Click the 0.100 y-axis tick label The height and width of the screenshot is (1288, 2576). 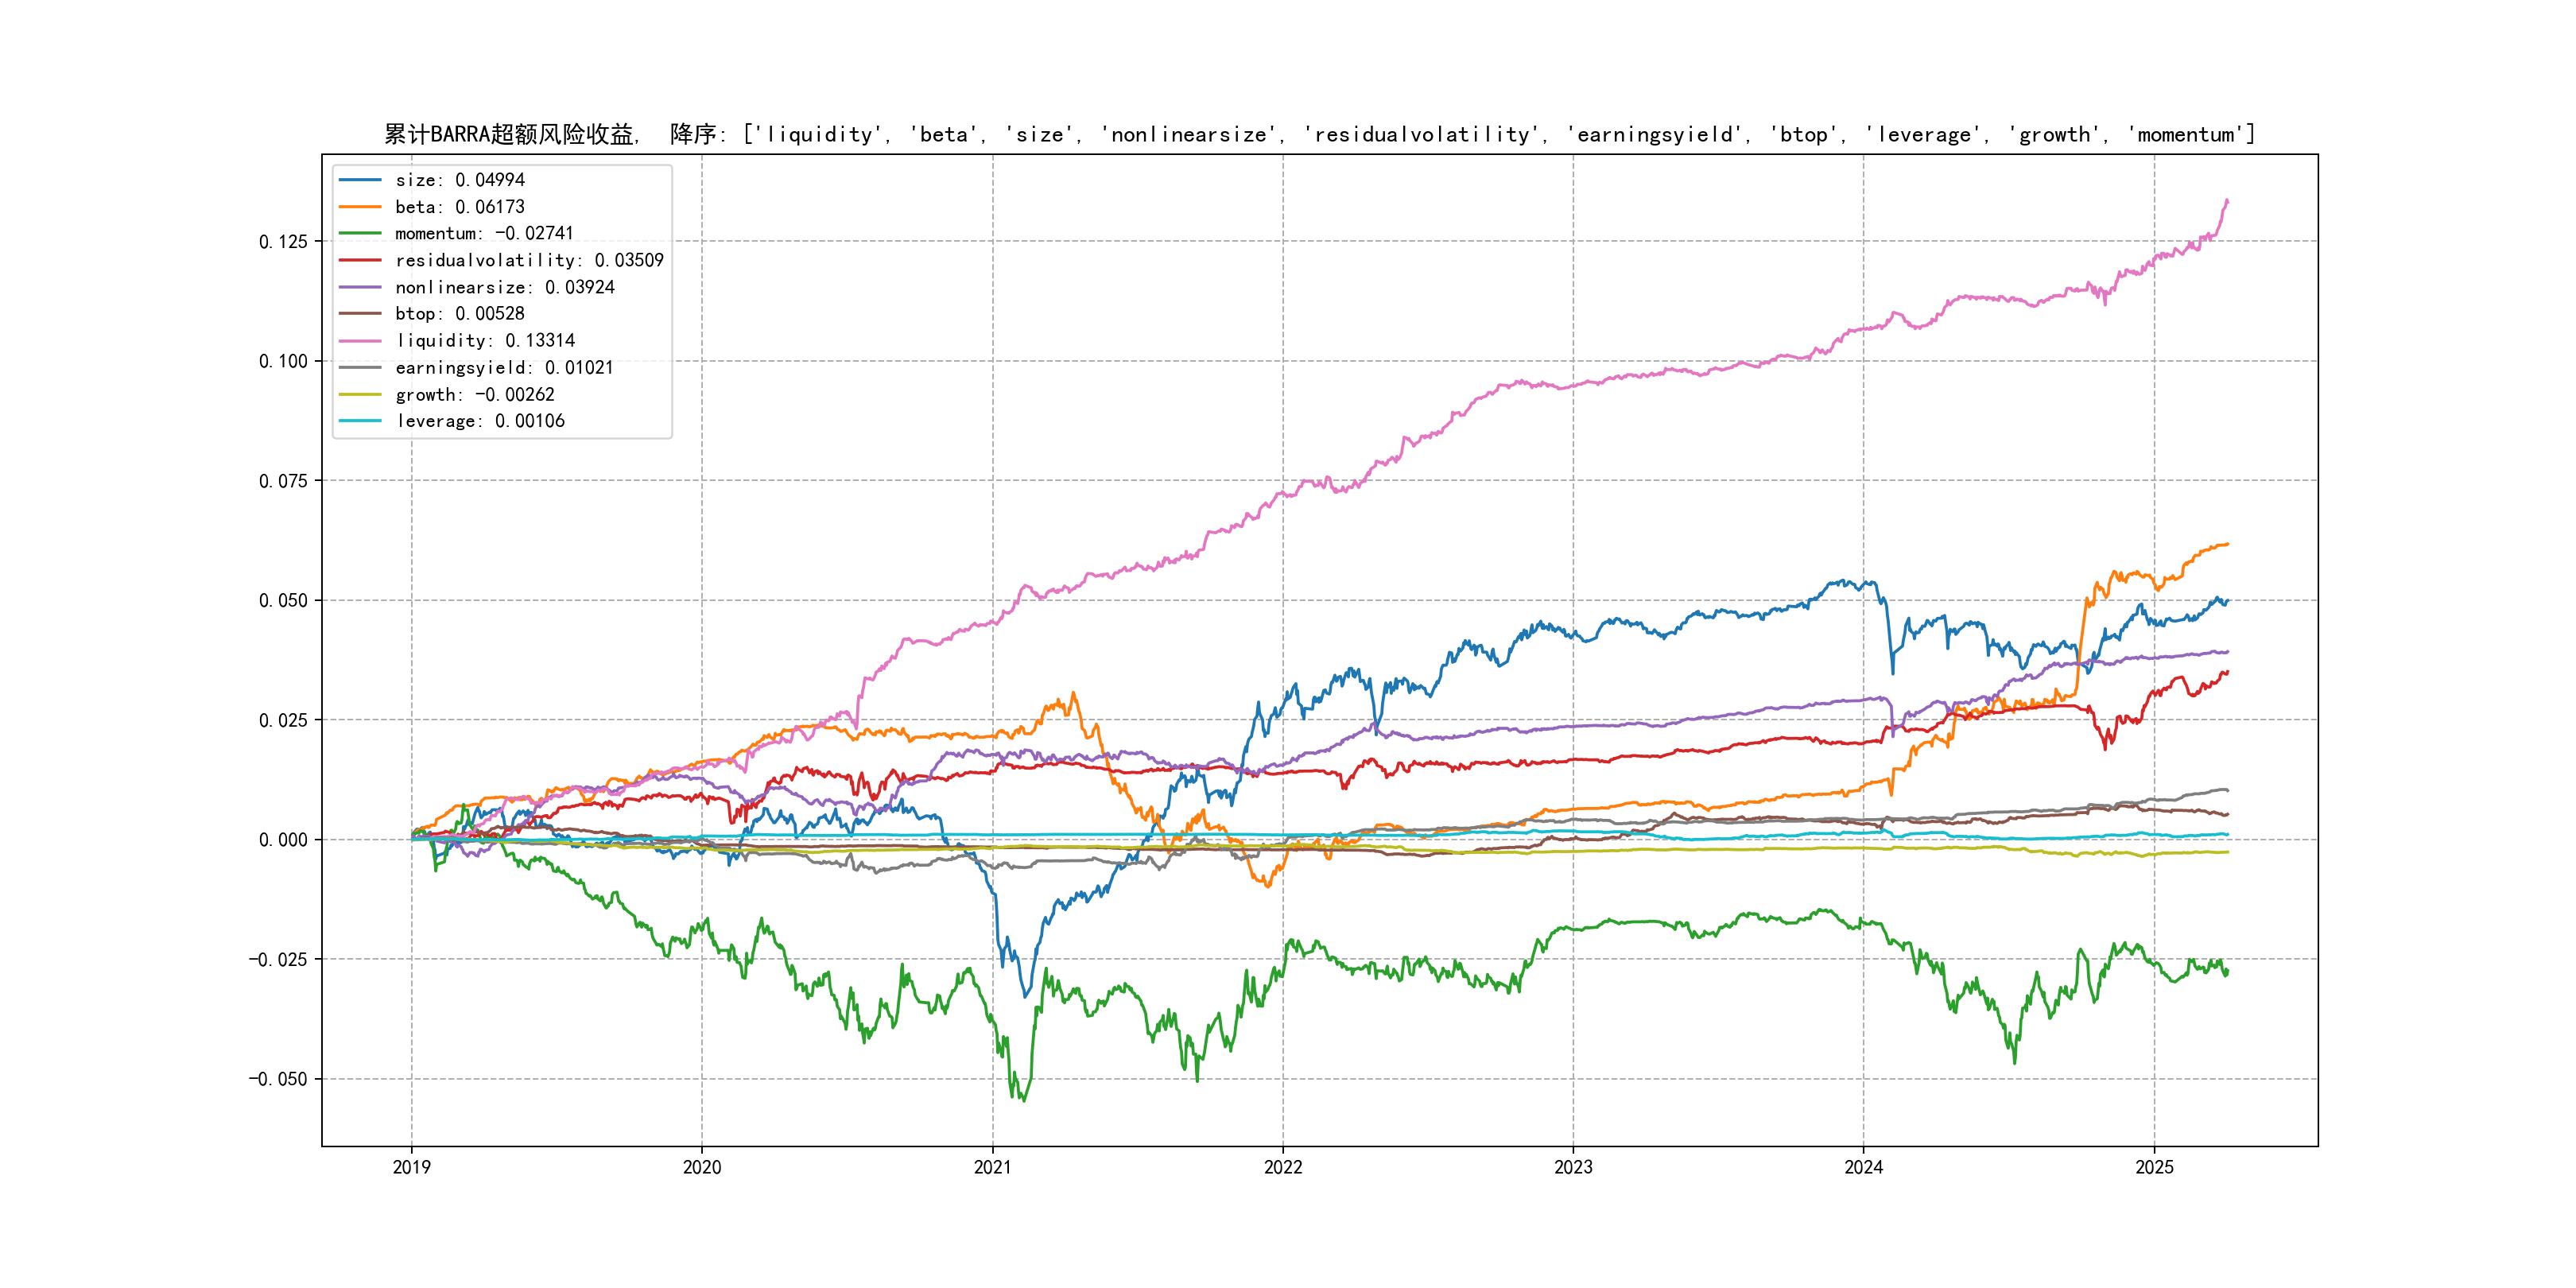pos(283,361)
